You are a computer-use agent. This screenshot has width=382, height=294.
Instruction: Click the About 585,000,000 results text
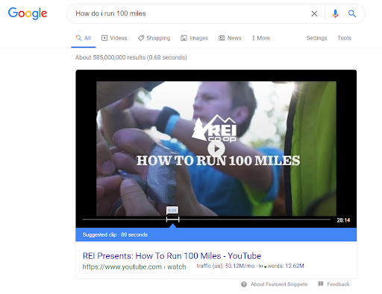tap(131, 57)
